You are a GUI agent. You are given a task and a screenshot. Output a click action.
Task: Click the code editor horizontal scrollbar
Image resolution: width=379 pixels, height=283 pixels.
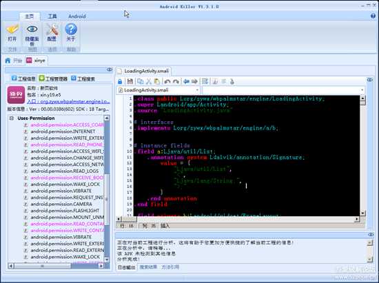tap(237, 219)
